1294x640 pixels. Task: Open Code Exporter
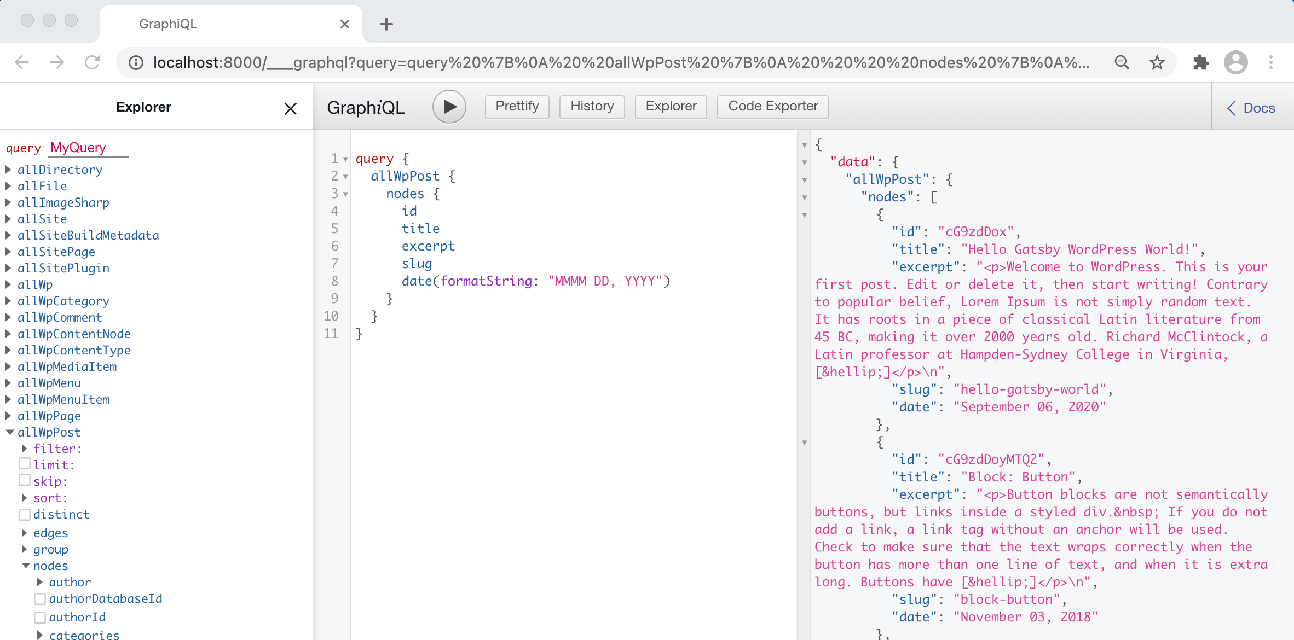[773, 107]
